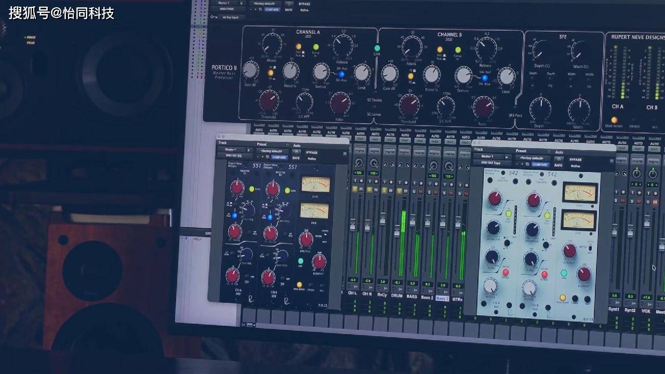Click SAFE in the RND 542 window

[x=559, y=165]
